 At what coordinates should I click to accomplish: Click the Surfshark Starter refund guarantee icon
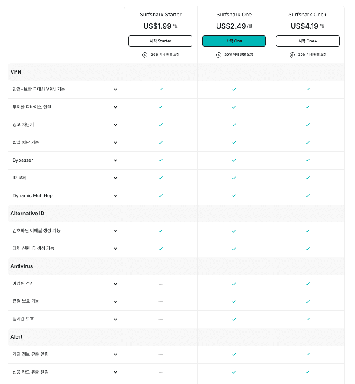tap(145, 55)
